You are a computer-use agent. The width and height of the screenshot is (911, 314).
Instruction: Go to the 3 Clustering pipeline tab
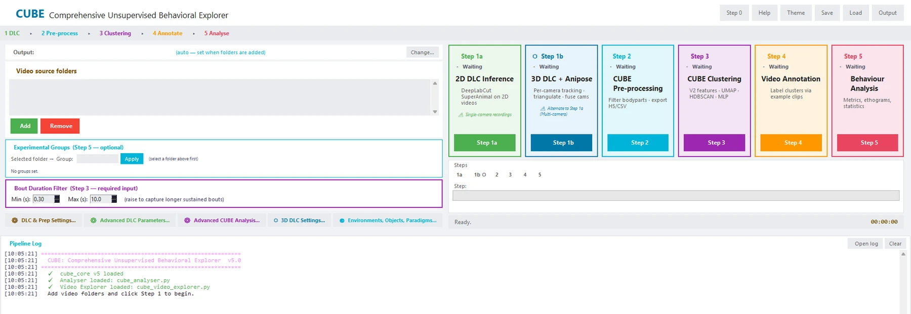pyautogui.click(x=115, y=33)
